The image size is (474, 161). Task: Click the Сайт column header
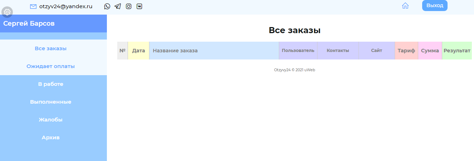(377, 51)
